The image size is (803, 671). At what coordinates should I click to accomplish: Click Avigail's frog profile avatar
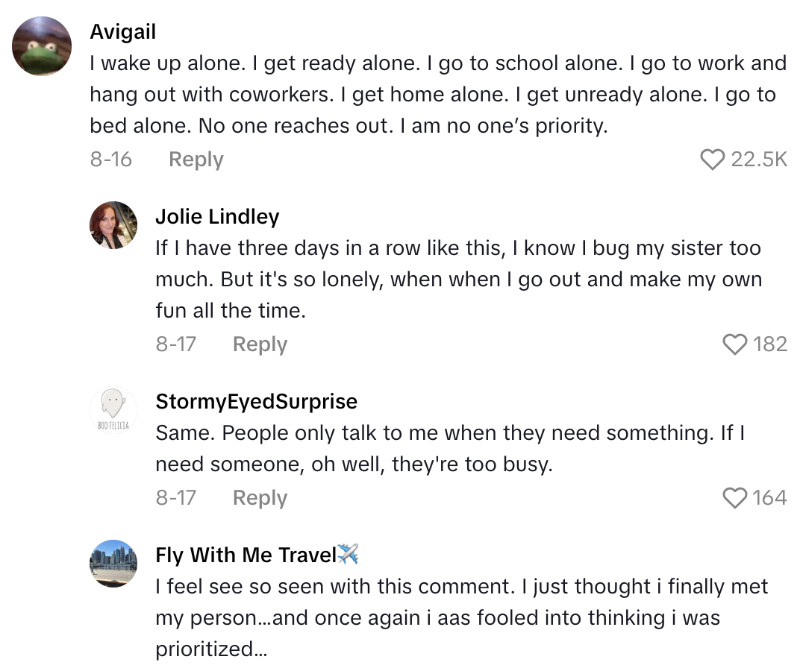point(42,46)
